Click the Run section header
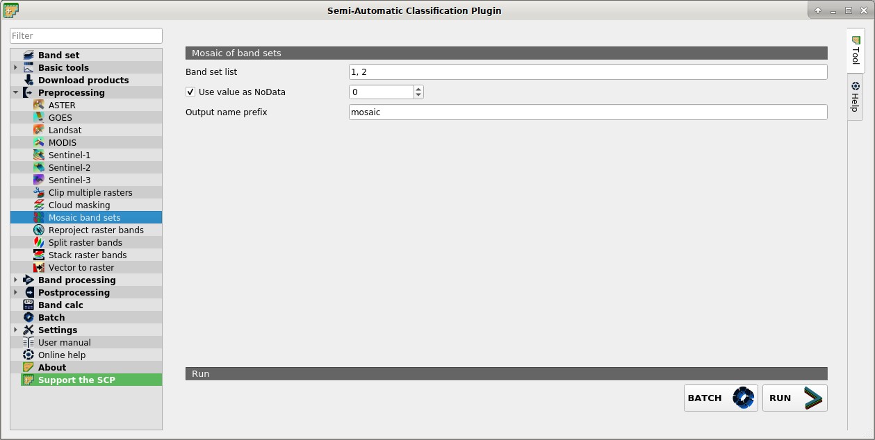The height and width of the screenshot is (440, 875). click(x=506, y=373)
